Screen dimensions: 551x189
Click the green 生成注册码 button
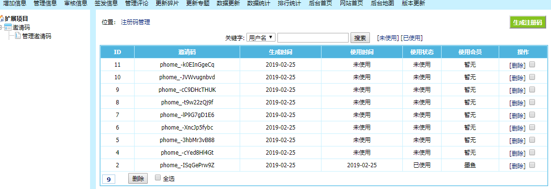528,22
